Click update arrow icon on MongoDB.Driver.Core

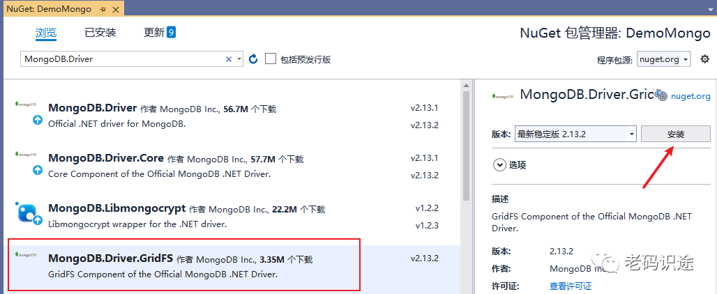point(38,170)
